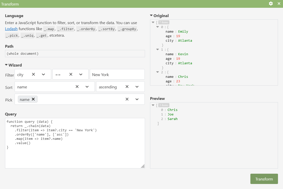
Task: Open the Transform settings gear icon
Action: 271,4
